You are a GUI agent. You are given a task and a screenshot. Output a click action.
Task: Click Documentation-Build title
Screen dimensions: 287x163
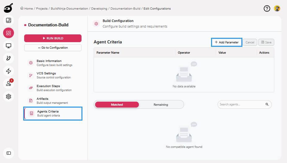pyautogui.click(x=48, y=25)
